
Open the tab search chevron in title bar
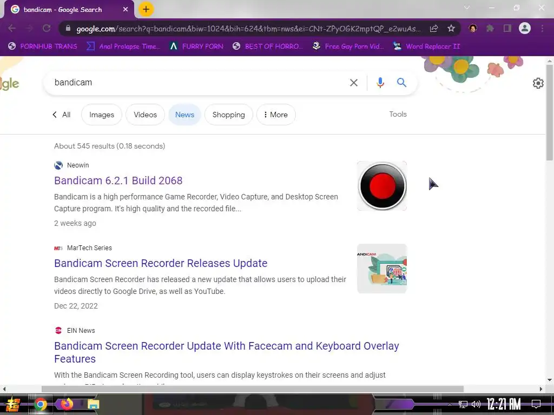click(467, 8)
